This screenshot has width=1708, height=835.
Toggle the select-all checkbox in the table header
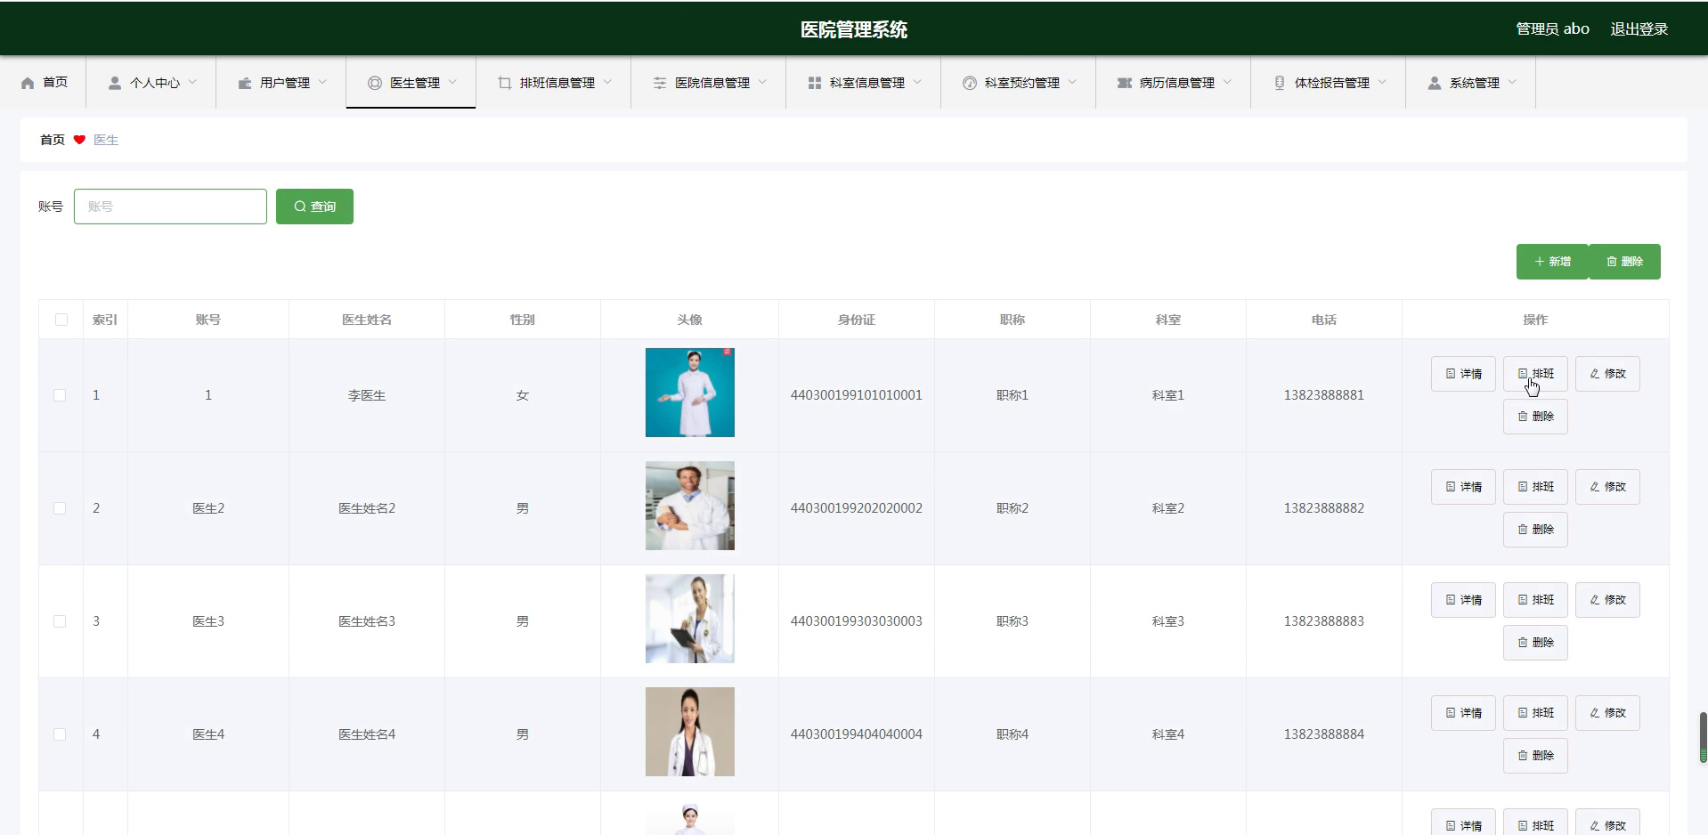[x=61, y=320]
